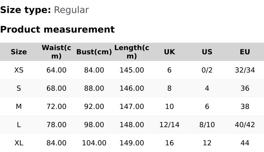
Task: Click the EU column header
Action: pos(245,52)
